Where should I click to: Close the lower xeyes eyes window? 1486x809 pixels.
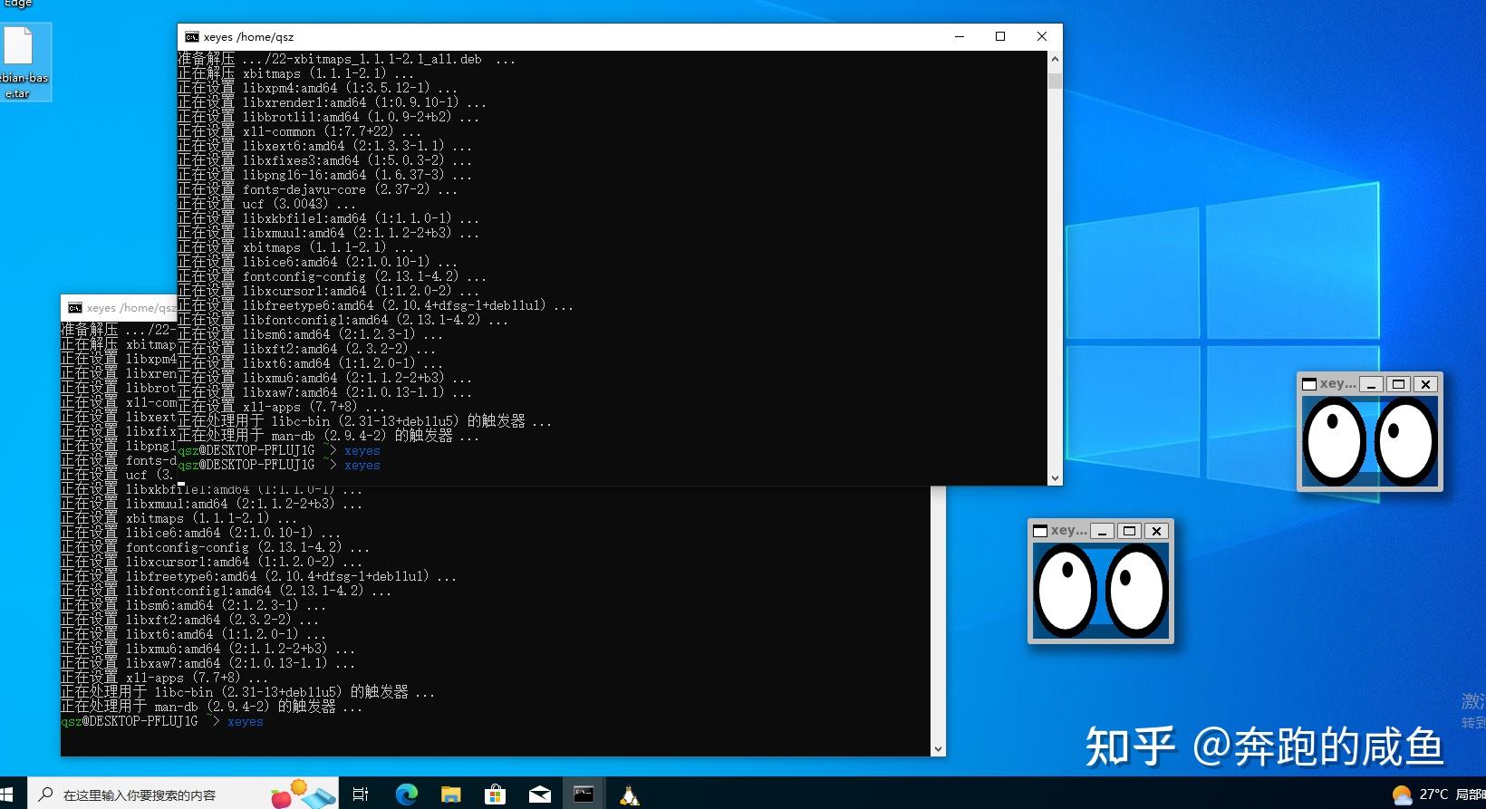point(1156,531)
